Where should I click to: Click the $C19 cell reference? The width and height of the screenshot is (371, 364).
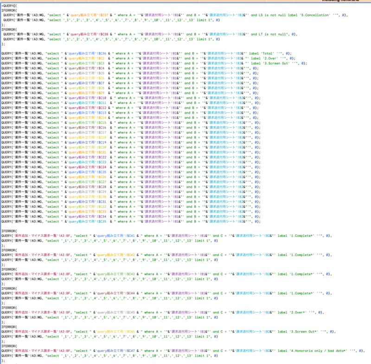click(x=101, y=142)
